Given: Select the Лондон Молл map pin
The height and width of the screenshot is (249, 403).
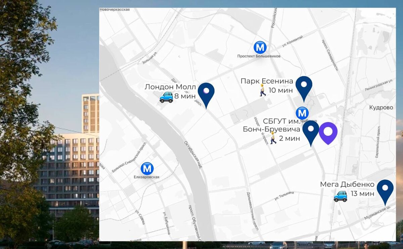Looking at the screenshot, I should (x=206, y=95).
